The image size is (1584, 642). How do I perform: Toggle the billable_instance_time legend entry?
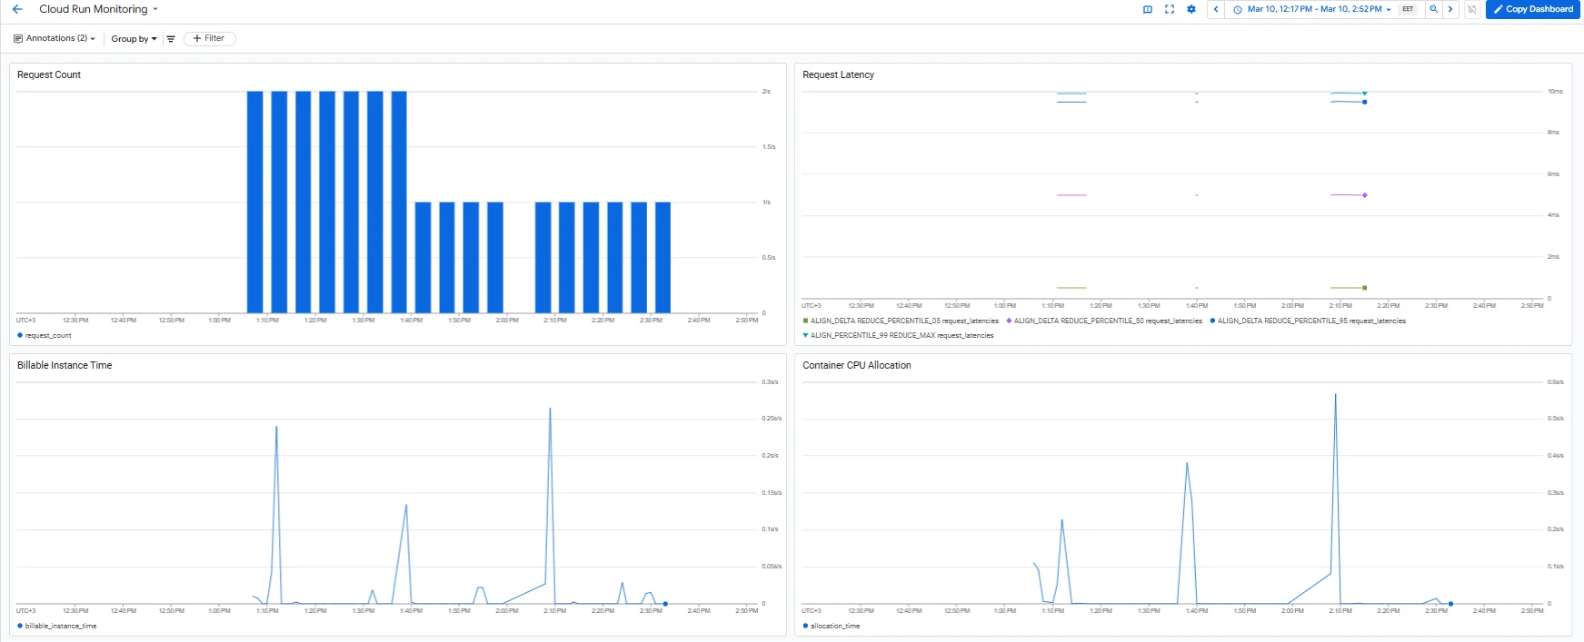(56, 626)
